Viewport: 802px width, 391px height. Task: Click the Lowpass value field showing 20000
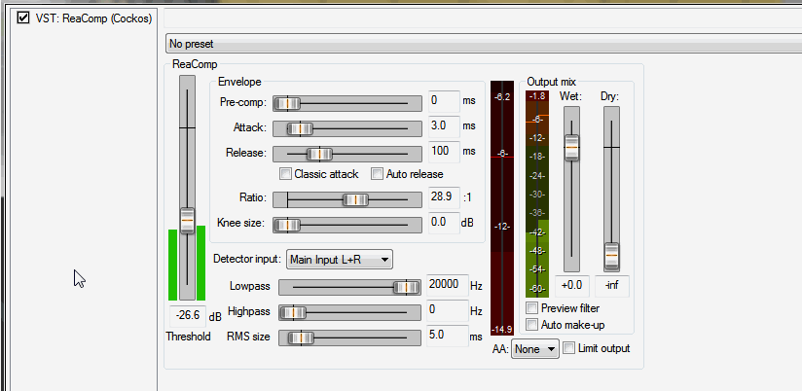tap(448, 285)
